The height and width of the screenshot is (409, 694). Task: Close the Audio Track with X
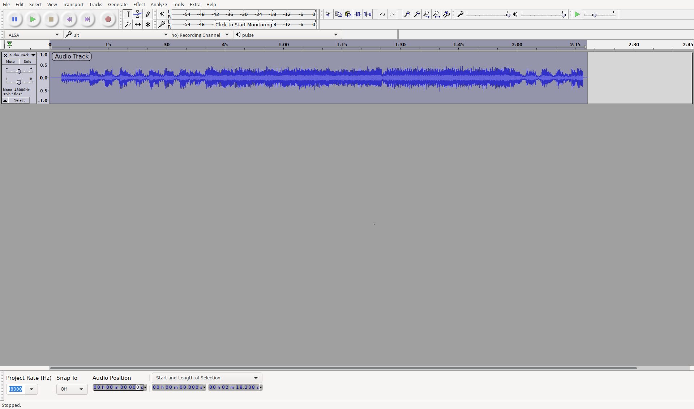[5, 55]
